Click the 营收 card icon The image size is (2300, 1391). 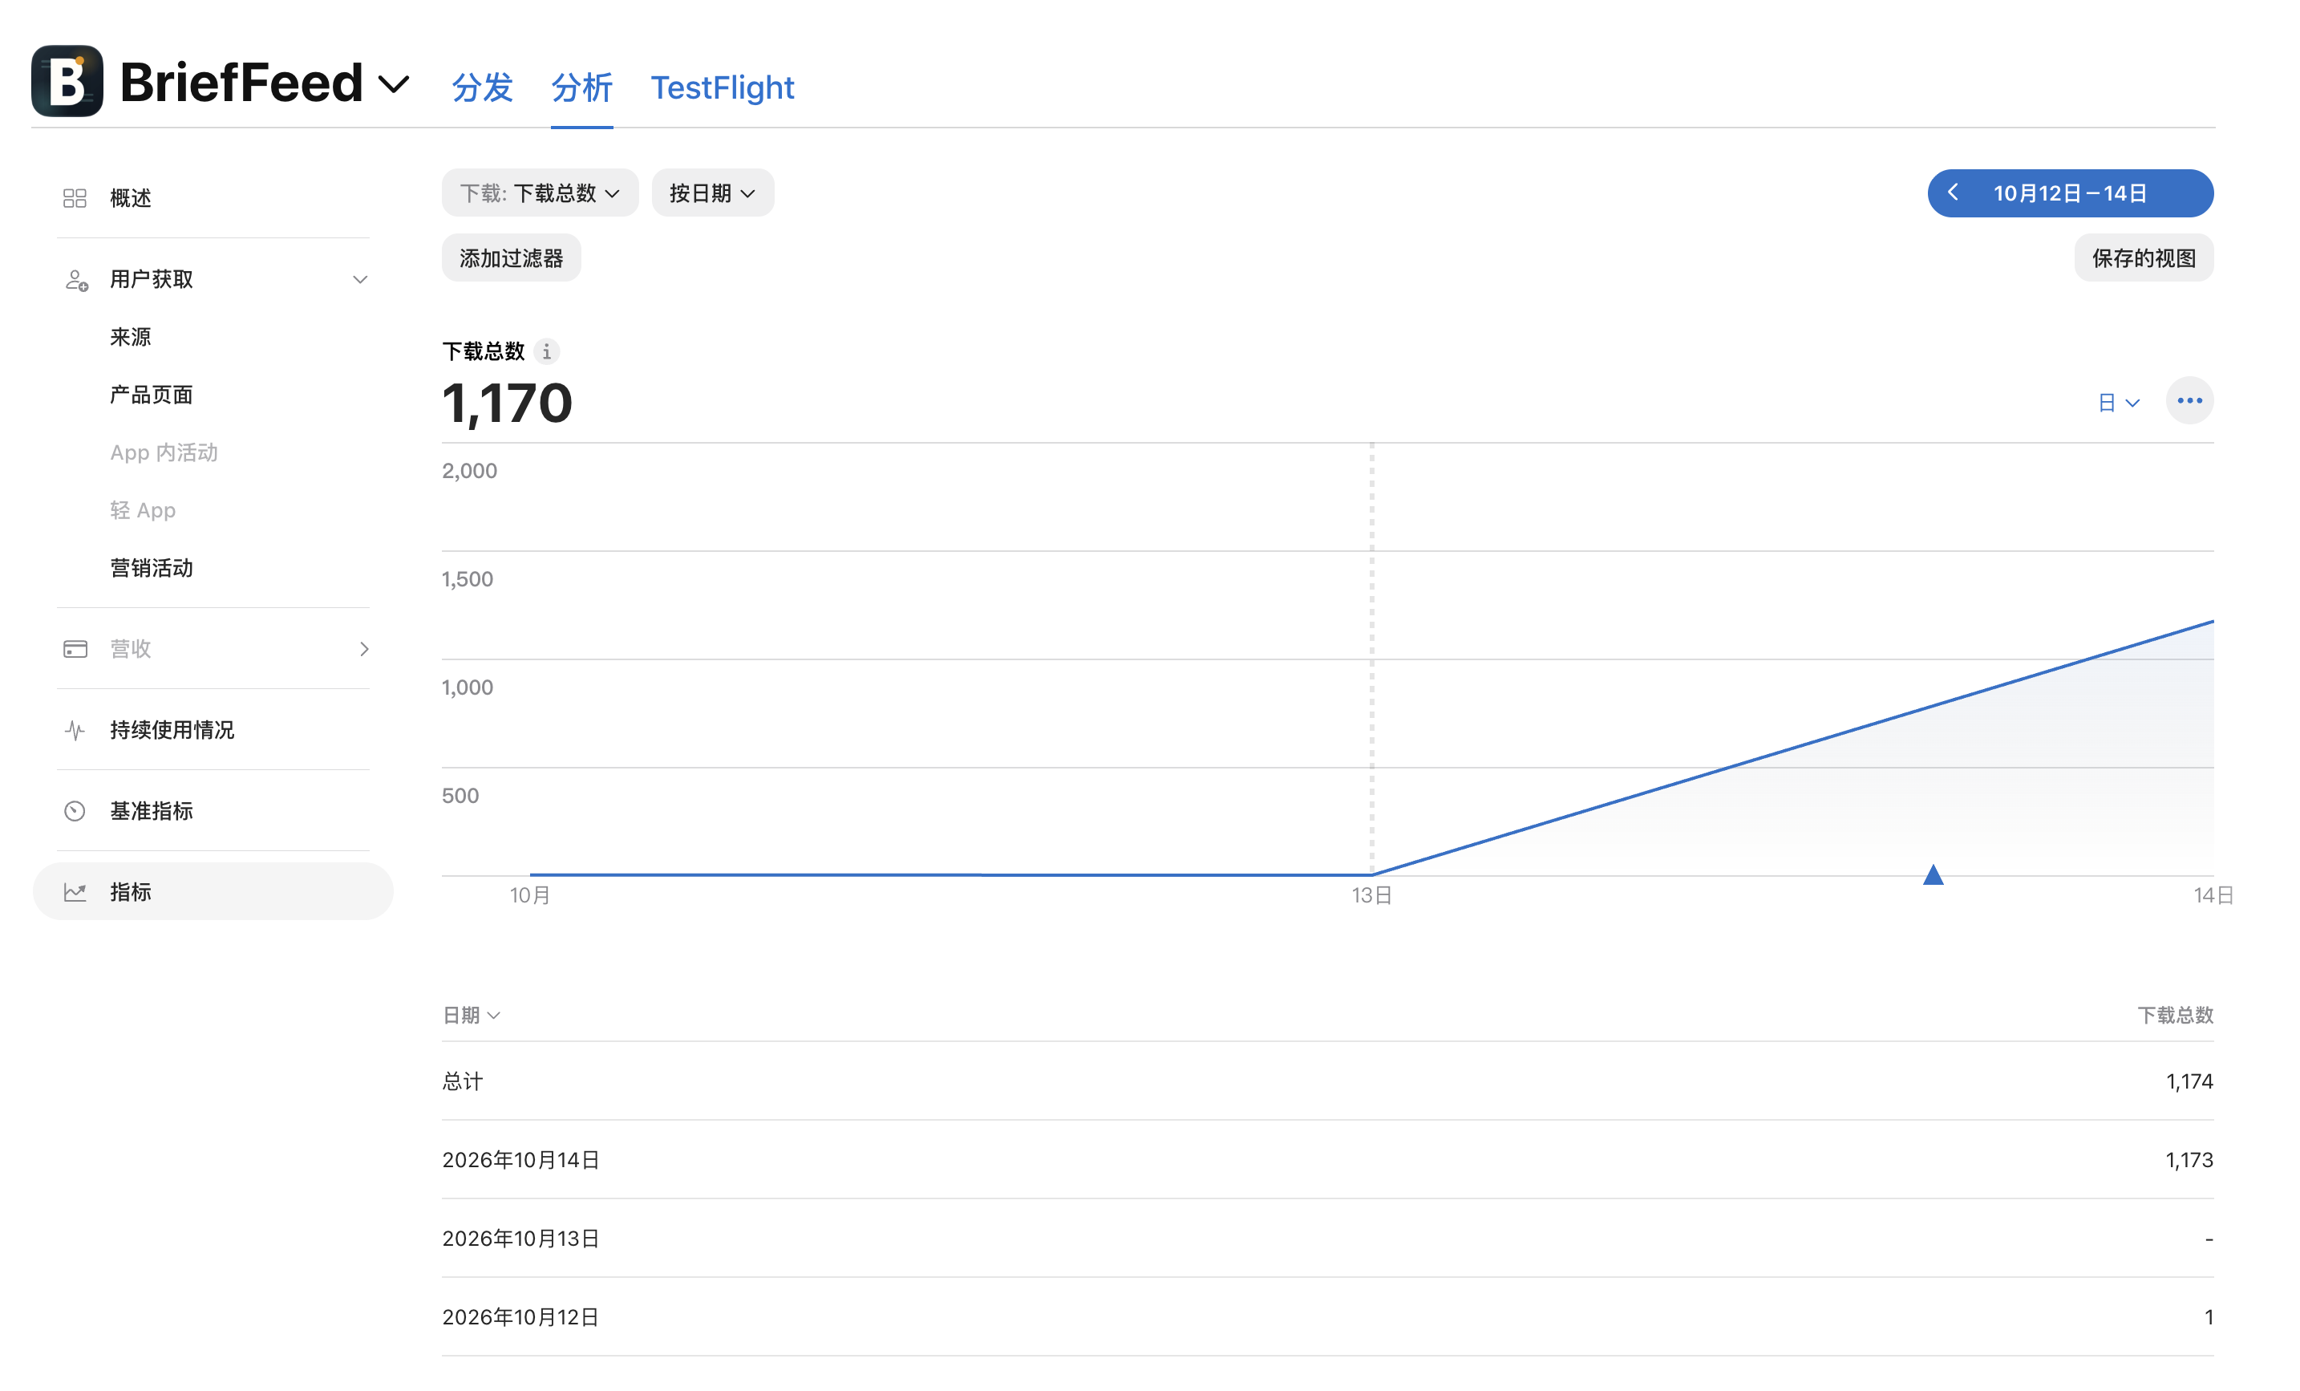pos(75,649)
